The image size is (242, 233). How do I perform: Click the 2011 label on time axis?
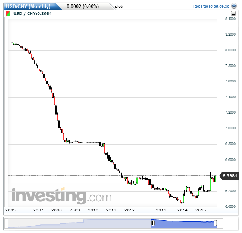(x=111, y=210)
